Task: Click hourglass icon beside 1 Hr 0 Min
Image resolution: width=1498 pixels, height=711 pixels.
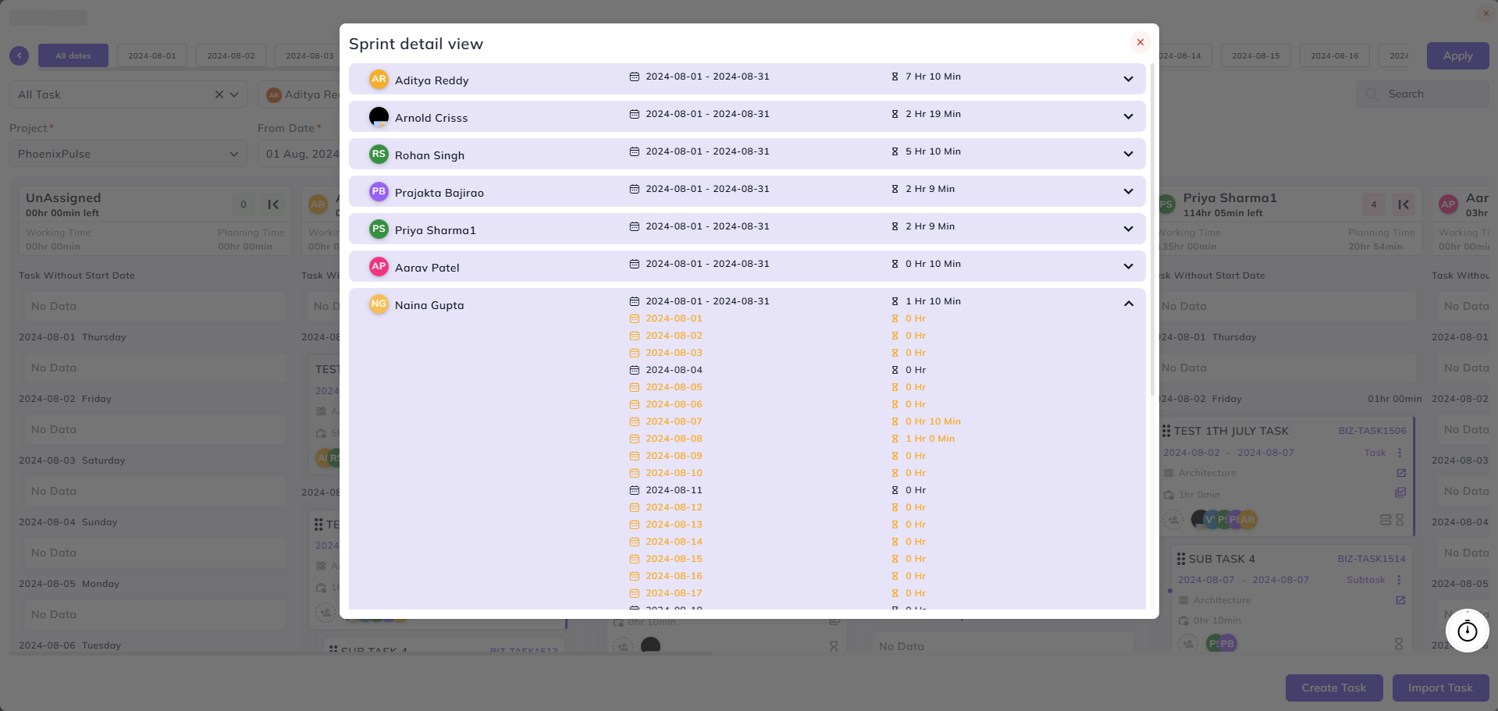Action: pos(895,439)
